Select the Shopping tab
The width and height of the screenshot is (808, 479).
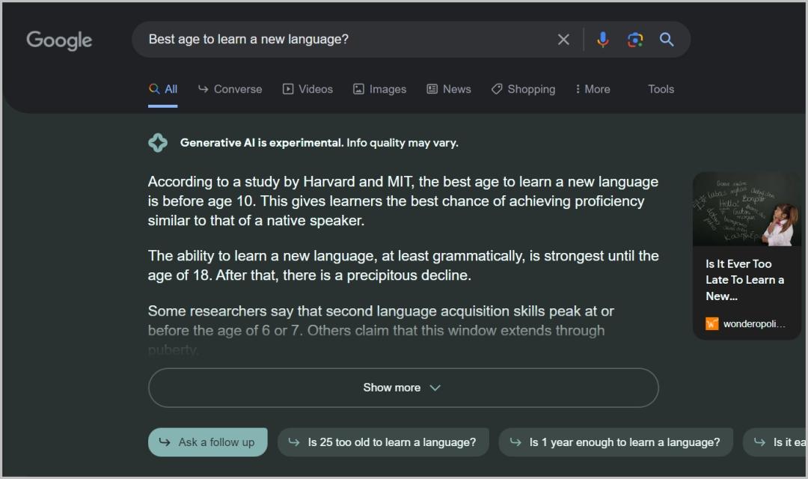(523, 89)
